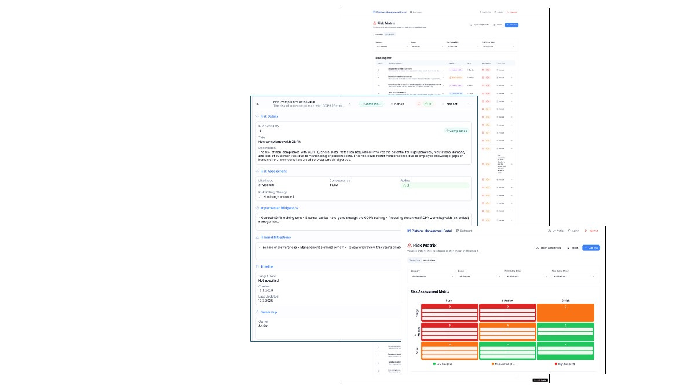Open Admin link in the matrix view window

tap(573, 231)
